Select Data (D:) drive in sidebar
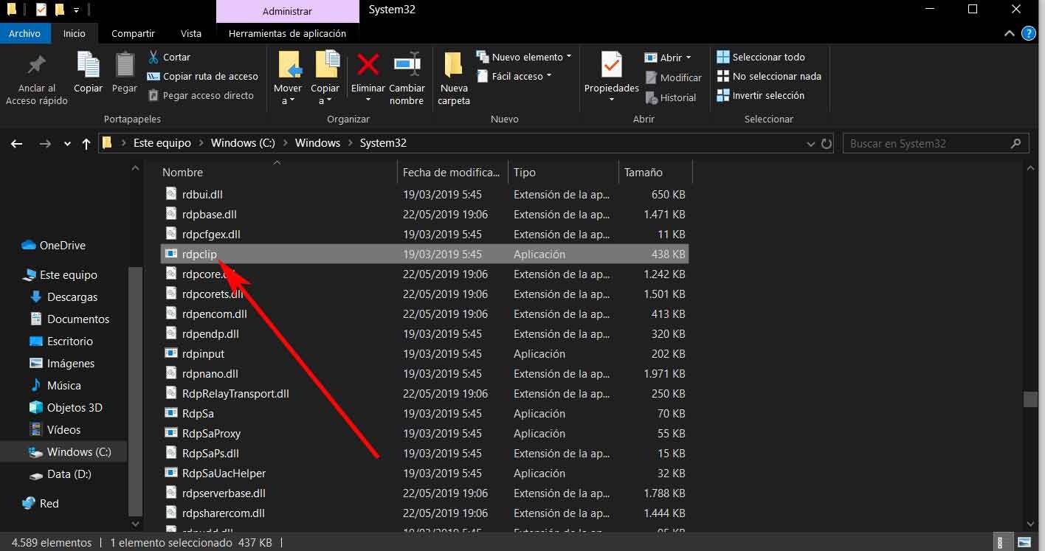This screenshot has height=551, width=1045. tap(60, 474)
